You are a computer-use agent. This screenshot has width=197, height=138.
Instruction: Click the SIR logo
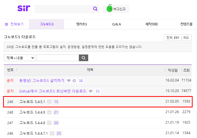(24, 8)
